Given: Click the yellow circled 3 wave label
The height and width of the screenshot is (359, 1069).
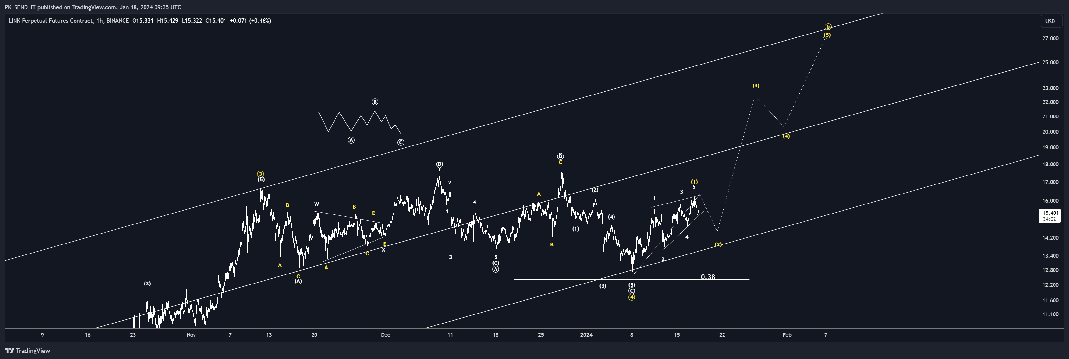Looking at the screenshot, I should pyautogui.click(x=261, y=174).
